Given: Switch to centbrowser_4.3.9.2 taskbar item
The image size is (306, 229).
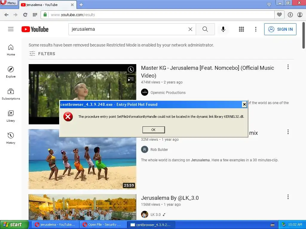Looking at the screenshot, I should coord(151,225).
